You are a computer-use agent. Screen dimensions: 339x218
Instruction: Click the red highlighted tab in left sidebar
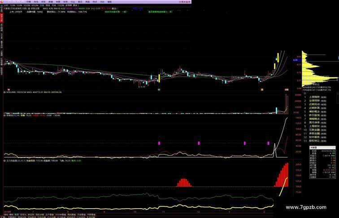coord(1,18)
